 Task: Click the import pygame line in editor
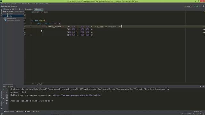[40, 12]
